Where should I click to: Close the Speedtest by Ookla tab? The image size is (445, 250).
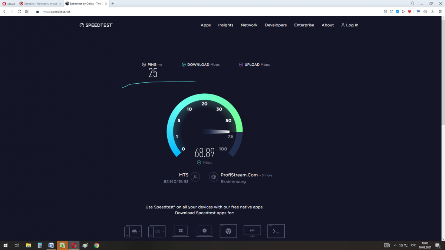pos(106,4)
